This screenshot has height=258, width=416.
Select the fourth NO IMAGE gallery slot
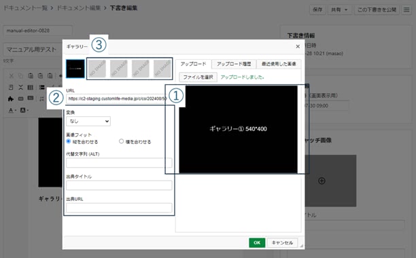141,69
